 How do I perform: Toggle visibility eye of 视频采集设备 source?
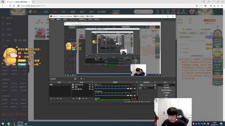(x=90, y=85)
